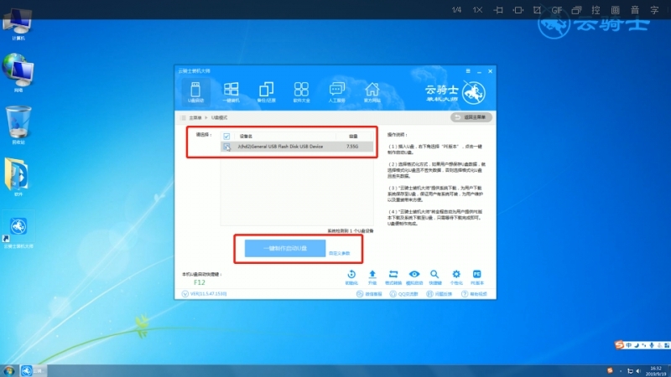Screen dimensions: 671x377
Task: Click the 1/4 page indicator in top bar
Action: pyautogui.click(x=456, y=10)
